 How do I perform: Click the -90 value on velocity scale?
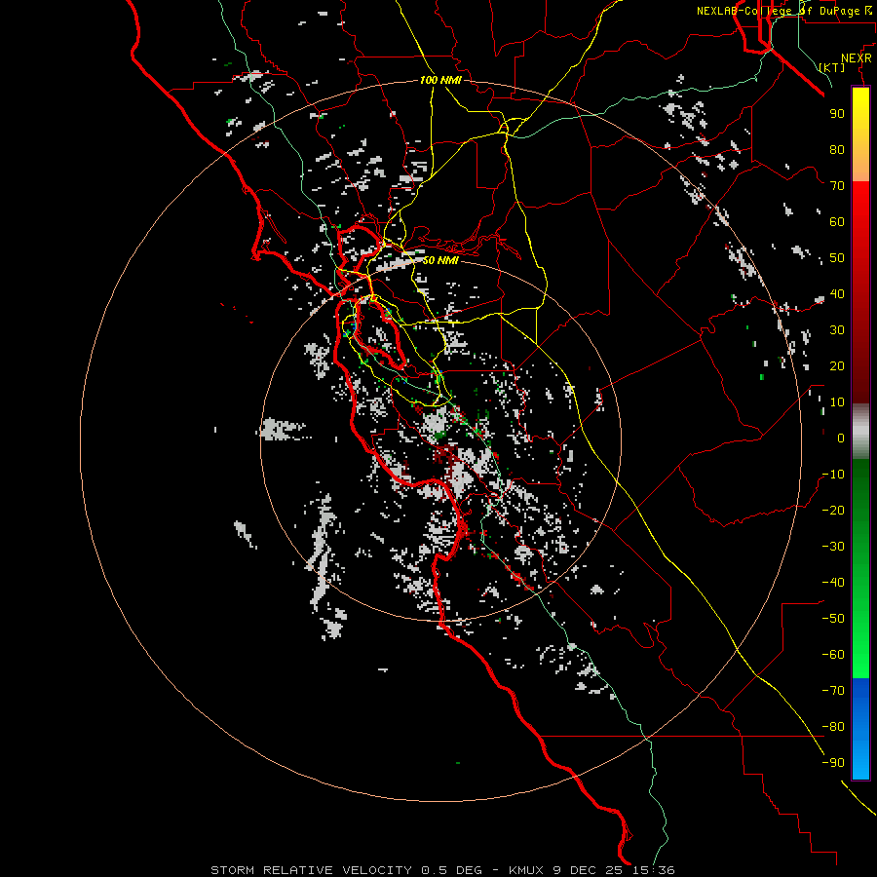click(x=833, y=763)
